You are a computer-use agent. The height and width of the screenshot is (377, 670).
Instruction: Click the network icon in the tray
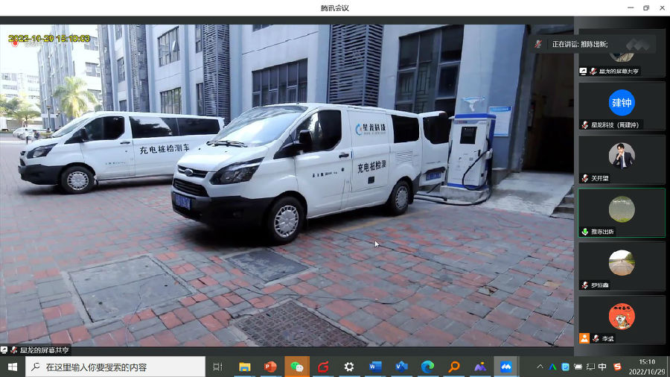tap(590, 367)
